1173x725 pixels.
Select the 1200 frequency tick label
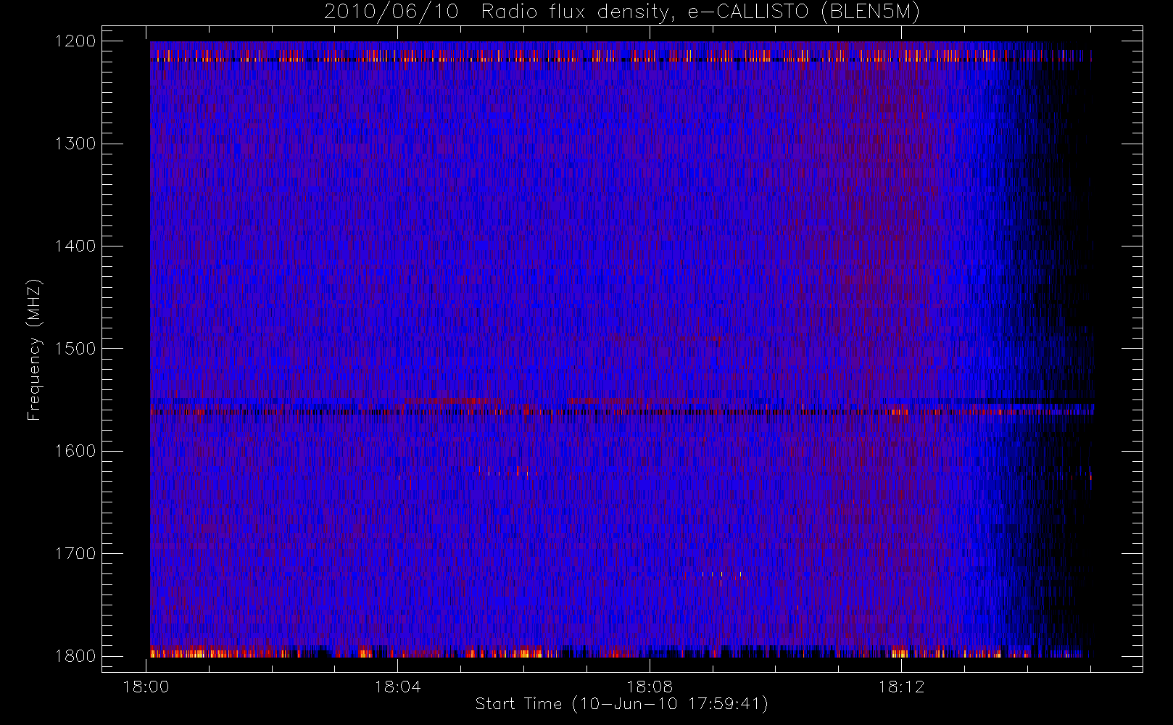tap(75, 41)
